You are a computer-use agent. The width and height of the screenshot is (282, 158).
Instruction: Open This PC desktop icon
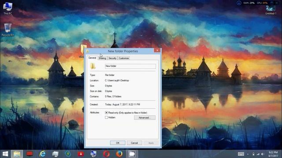[8, 8]
